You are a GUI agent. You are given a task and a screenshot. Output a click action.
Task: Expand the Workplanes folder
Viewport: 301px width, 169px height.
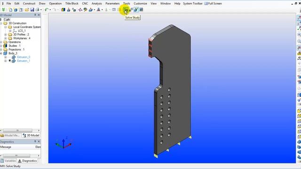pyautogui.click(x=6, y=38)
